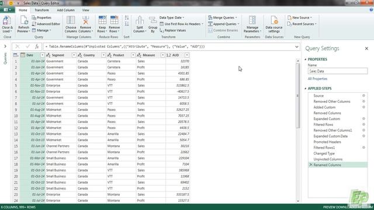Click Replace Values in the Transform group
Screen dimensions: 374x210
click(x=173, y=30)
